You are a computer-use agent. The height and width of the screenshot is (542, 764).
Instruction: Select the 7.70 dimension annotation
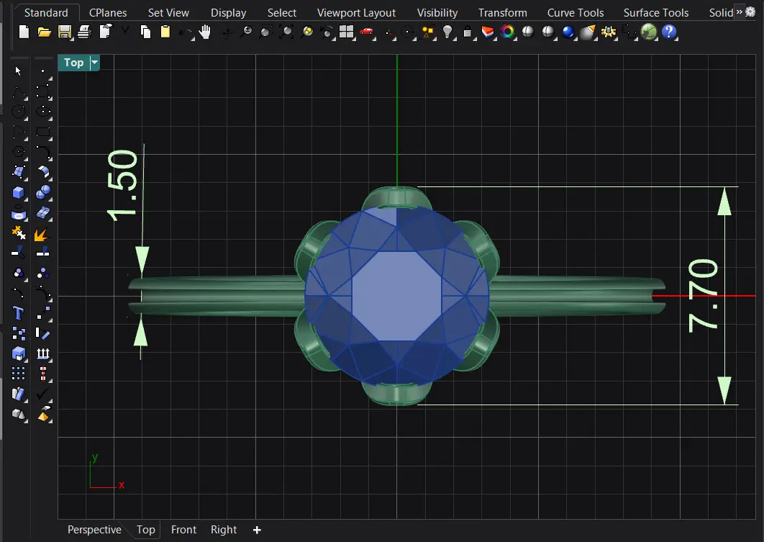point(704,296)
